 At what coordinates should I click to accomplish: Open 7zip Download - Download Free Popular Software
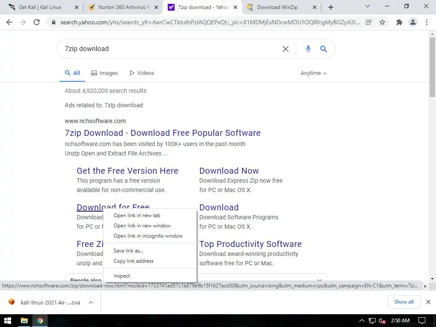pos(163,133)
